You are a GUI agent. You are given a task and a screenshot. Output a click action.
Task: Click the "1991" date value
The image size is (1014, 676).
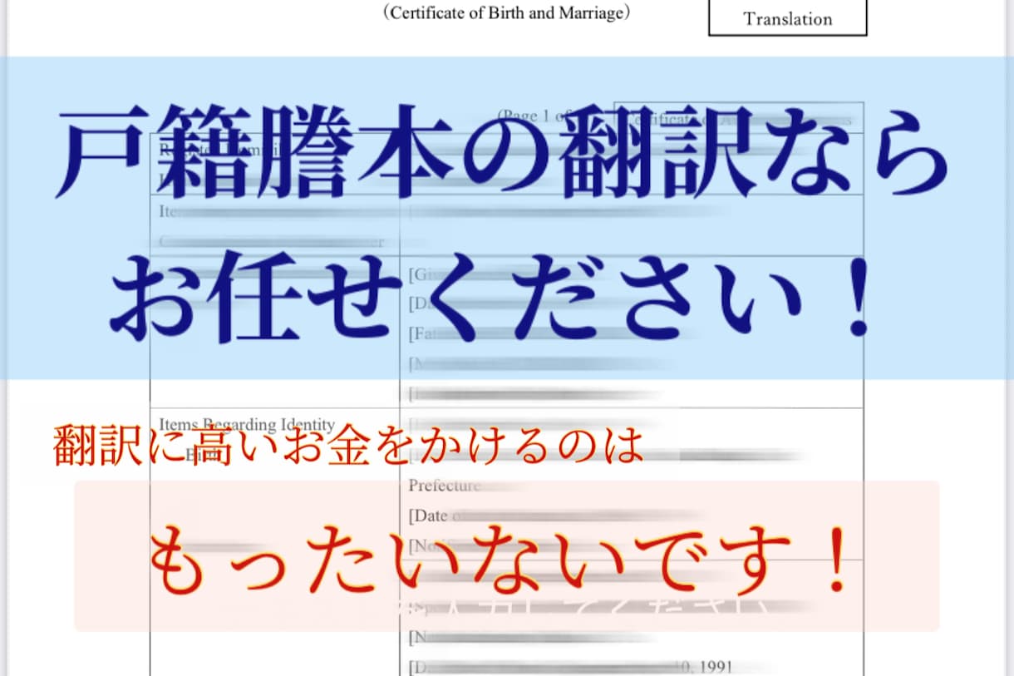point(717,667)
